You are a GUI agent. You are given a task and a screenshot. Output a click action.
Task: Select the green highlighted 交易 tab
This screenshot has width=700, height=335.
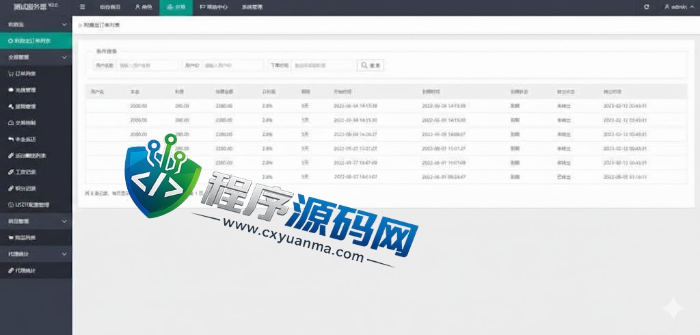[x=176, y=7]
